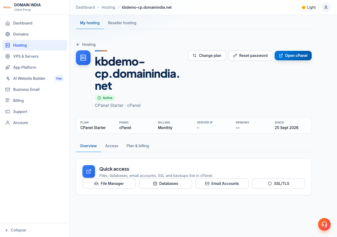Click the CPanel Starter · cPanel subtitle
Image resolution: width=337 pixels, height=237 pixels.
coord(118,105)
